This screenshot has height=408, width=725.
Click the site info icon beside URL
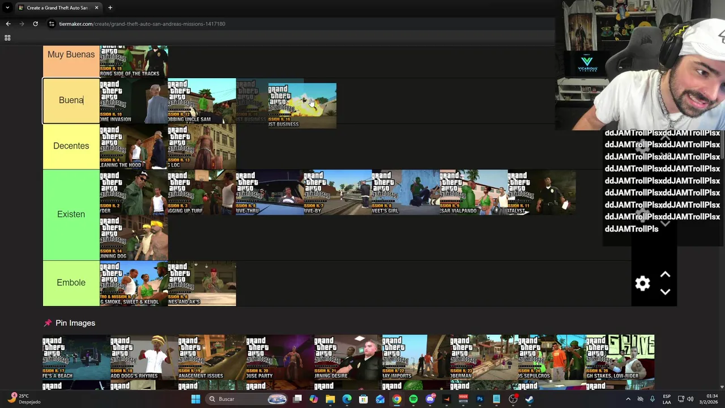(x=51, y=24)
